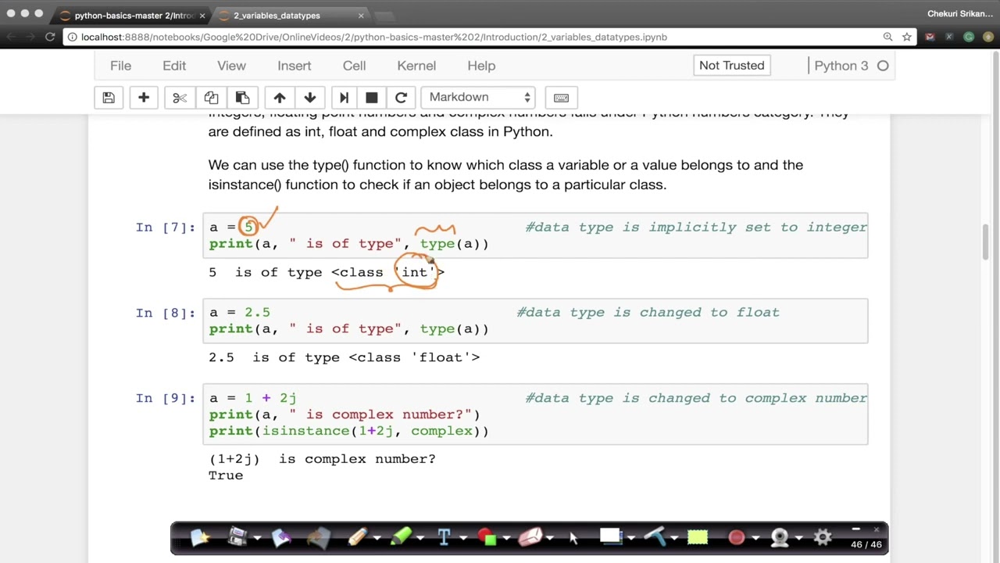Expand the shapes tool dropdown arrow
1000x563 pixels.
coord(506,538)
